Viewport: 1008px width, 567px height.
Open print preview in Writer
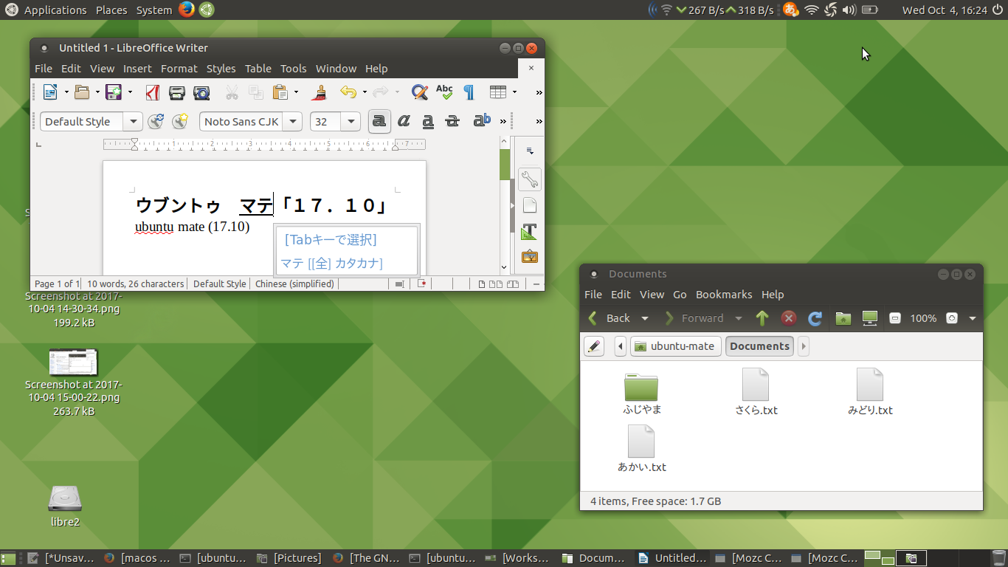(201, 92)
